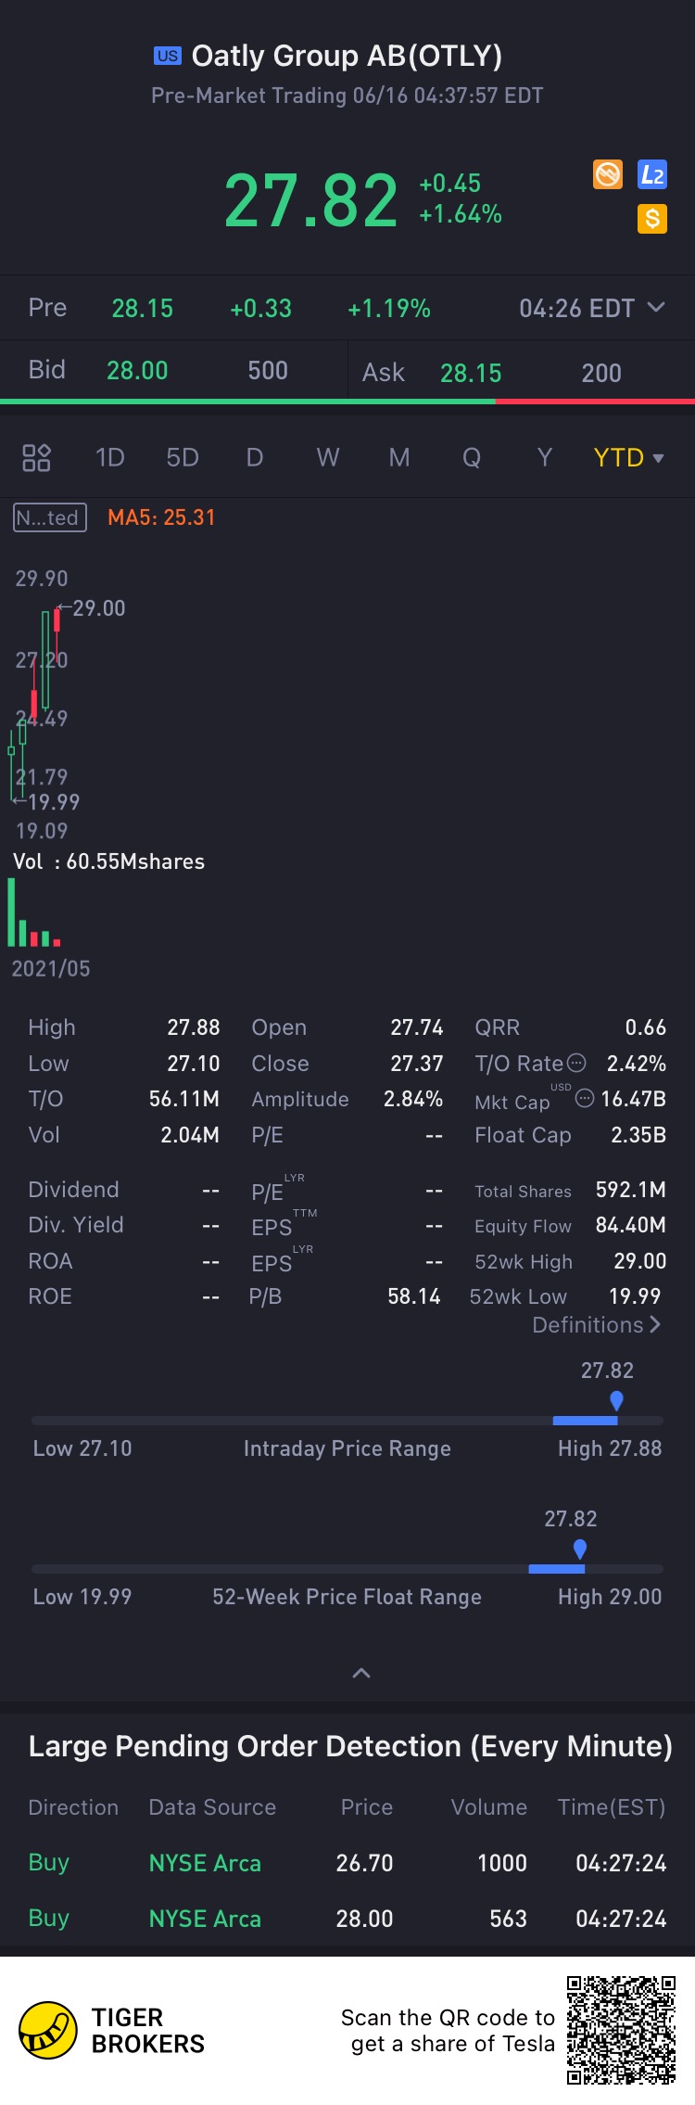Open the Definitions link
Screen dimensions: 695x2105
tap(596, 1325)
